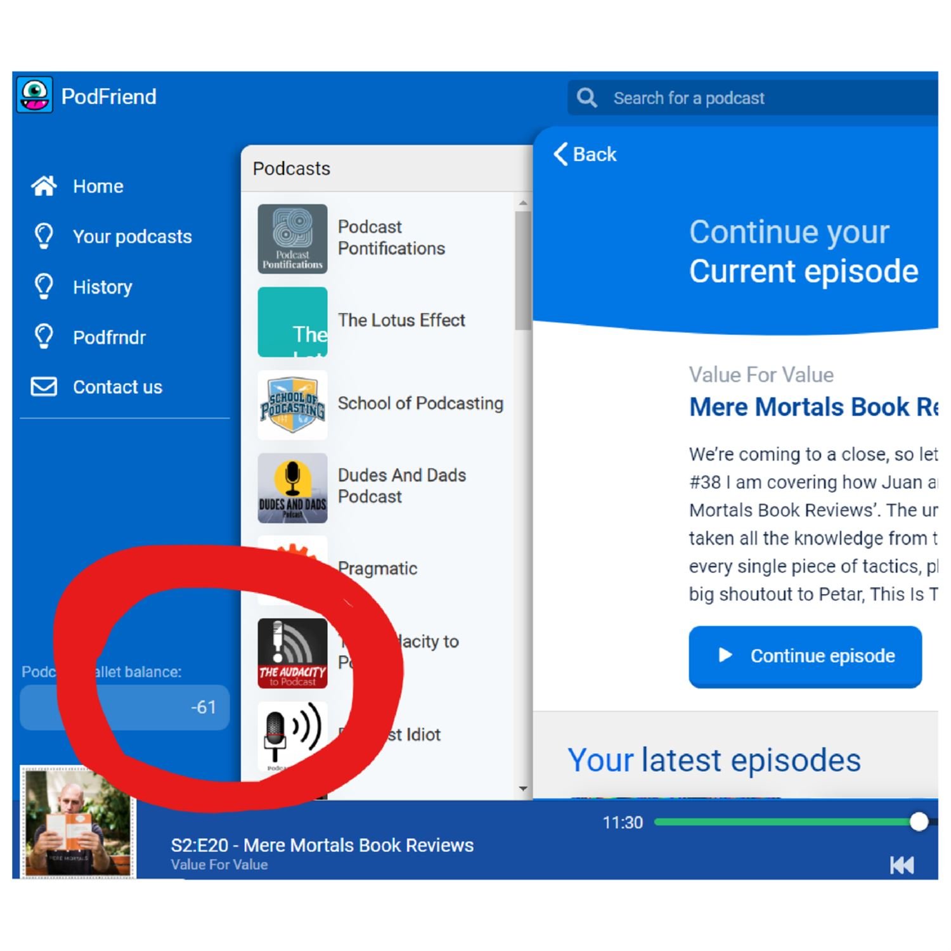Click the lightbulb icon beside Your podcasts
The height and width of the screenshot is (951, 951).
[x=44, y=236]
